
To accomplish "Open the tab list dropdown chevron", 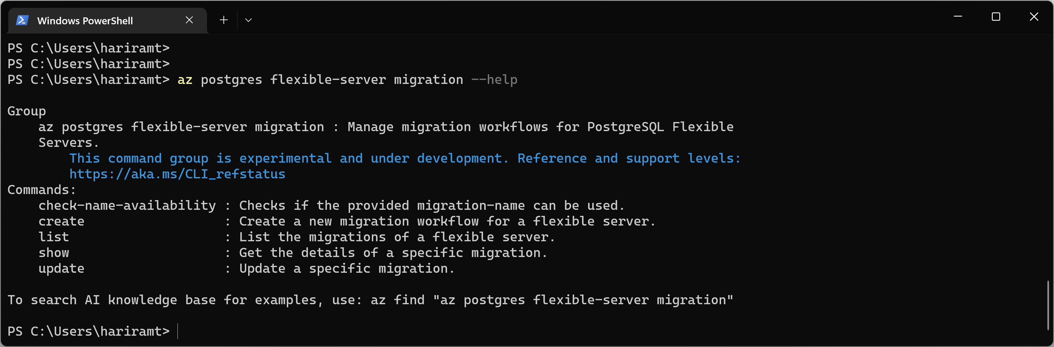I will (x=248, y=20).
